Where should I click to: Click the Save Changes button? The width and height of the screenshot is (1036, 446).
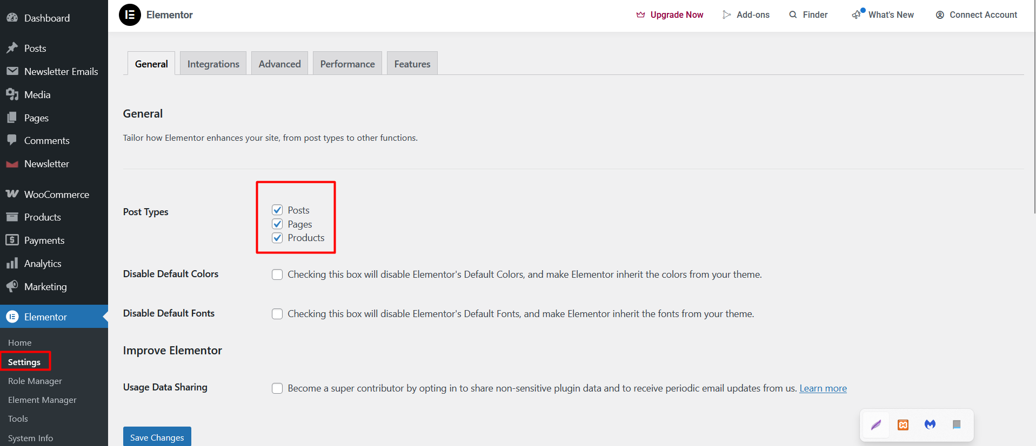[157, 437]
